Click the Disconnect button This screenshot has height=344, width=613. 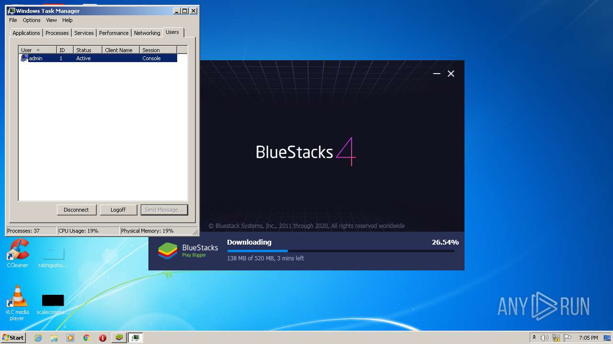click(x=76, y=210)
